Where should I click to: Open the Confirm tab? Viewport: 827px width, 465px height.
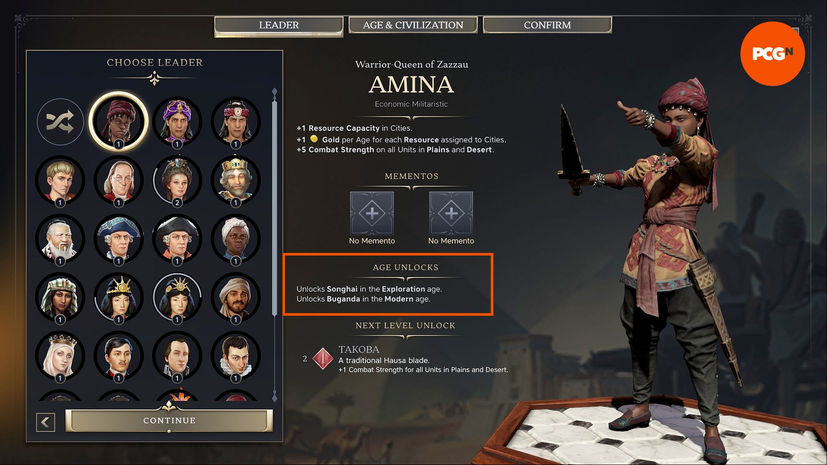[x=547, y=25]
